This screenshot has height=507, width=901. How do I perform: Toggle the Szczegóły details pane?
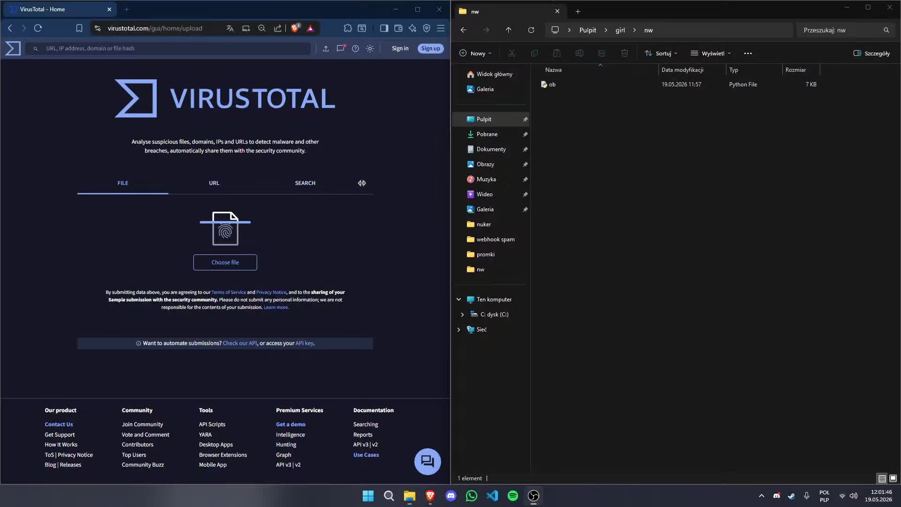(x=871, y=54)
